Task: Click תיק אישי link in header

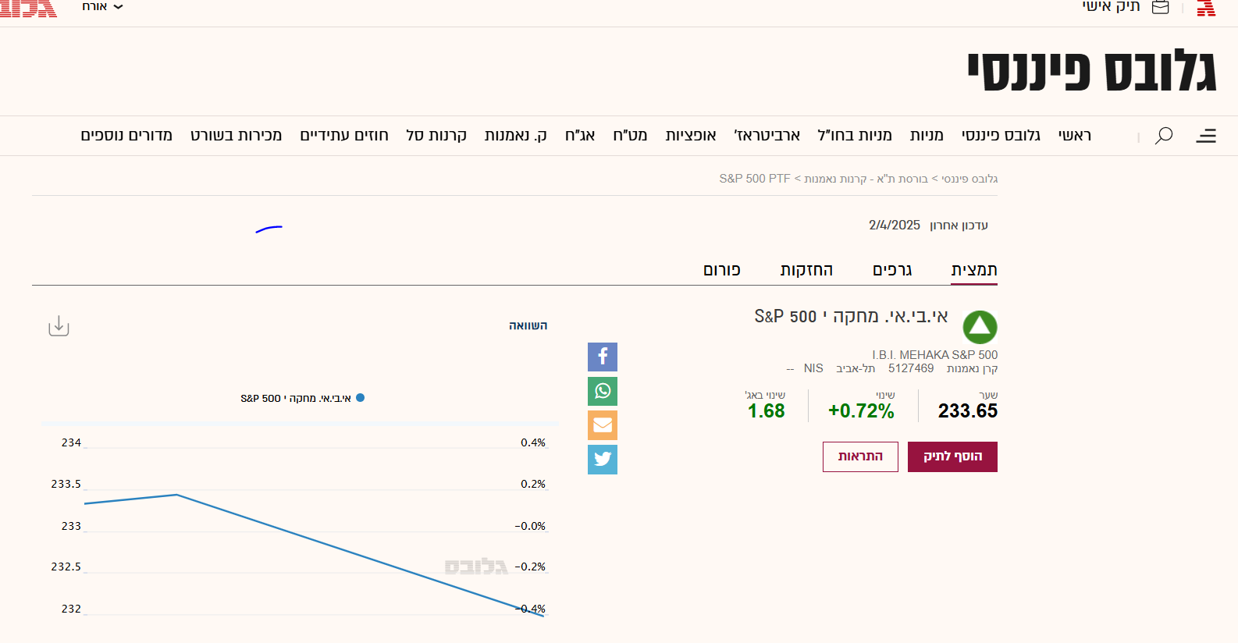Action: pos(1111,6)
